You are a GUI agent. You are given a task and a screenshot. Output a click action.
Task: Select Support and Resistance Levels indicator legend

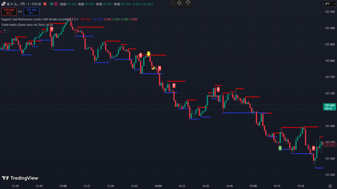tap(36, 19)
